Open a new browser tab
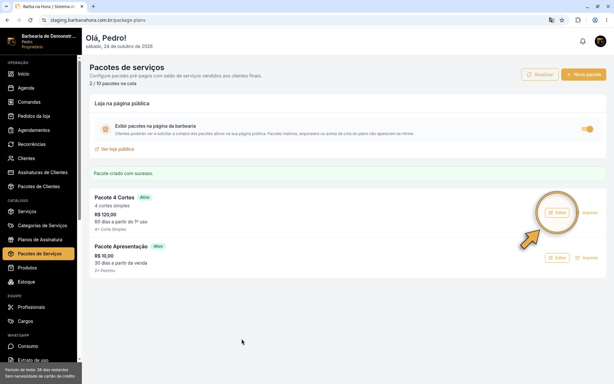This screenshot has height=384, width=614. click(x=93, y=7)
